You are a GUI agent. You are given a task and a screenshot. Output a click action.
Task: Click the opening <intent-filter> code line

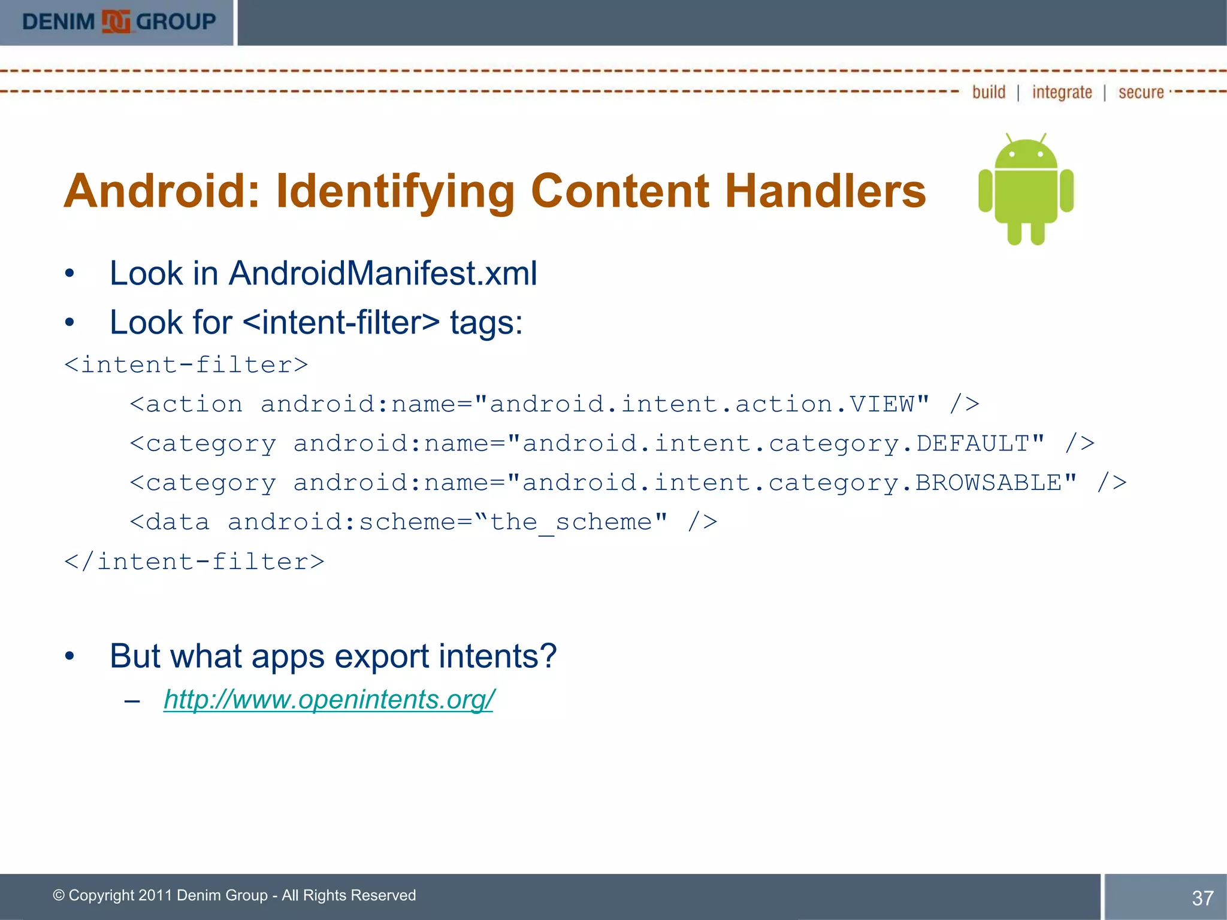(186, 365)
